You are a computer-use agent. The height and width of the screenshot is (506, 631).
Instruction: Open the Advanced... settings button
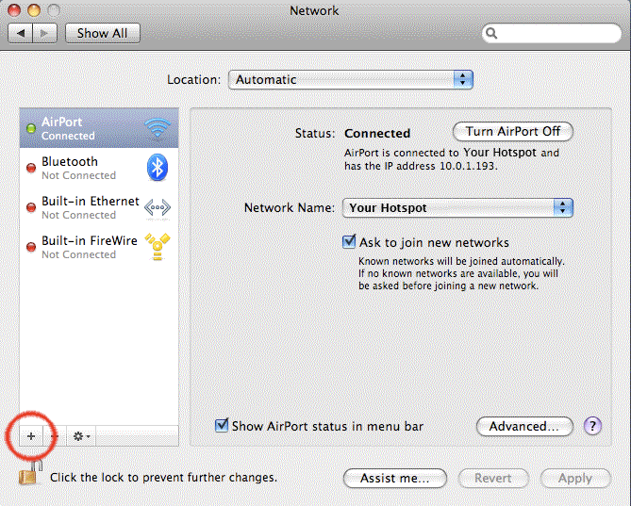click(524, 426)
